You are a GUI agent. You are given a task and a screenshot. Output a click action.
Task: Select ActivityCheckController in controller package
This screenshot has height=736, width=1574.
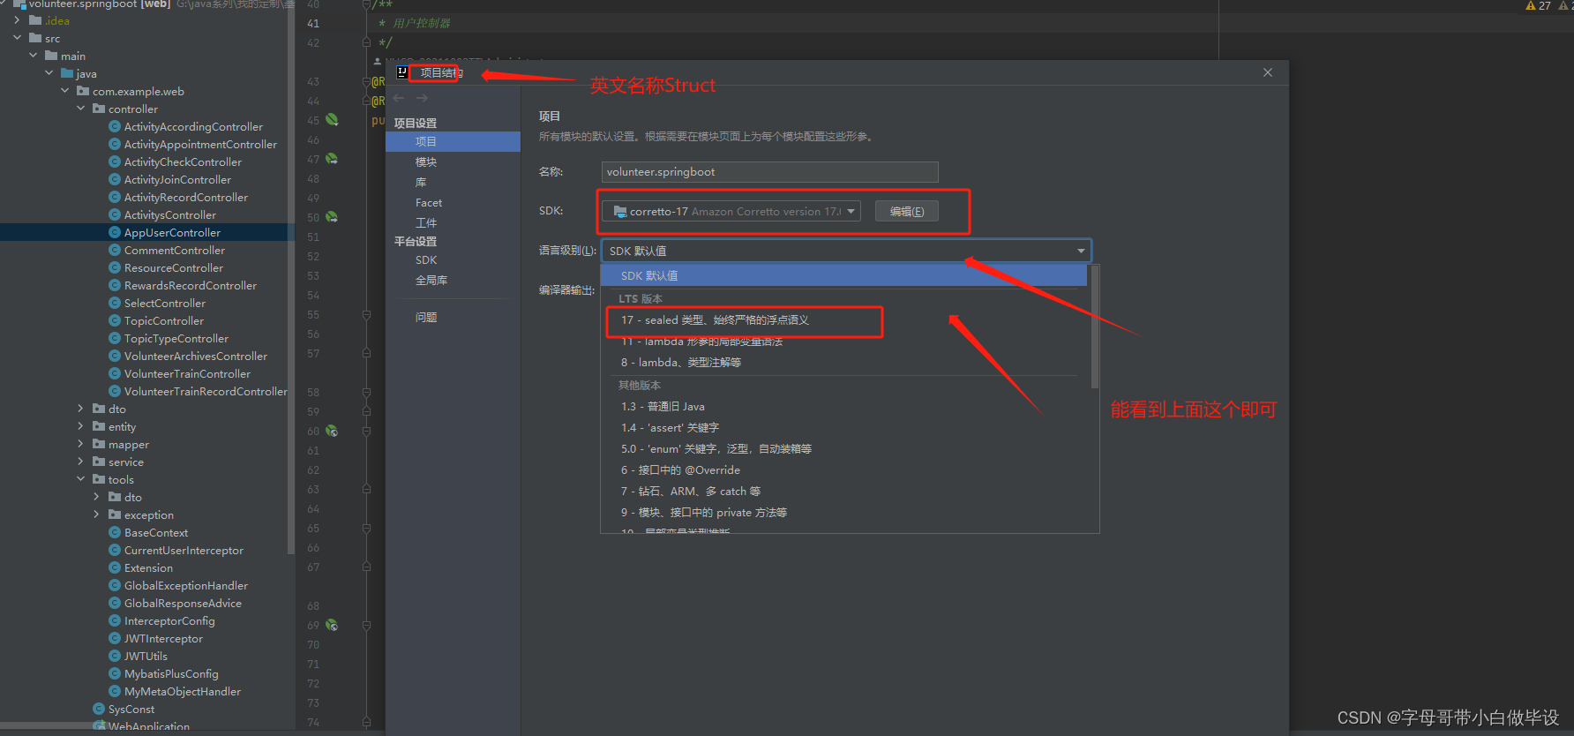183,162
